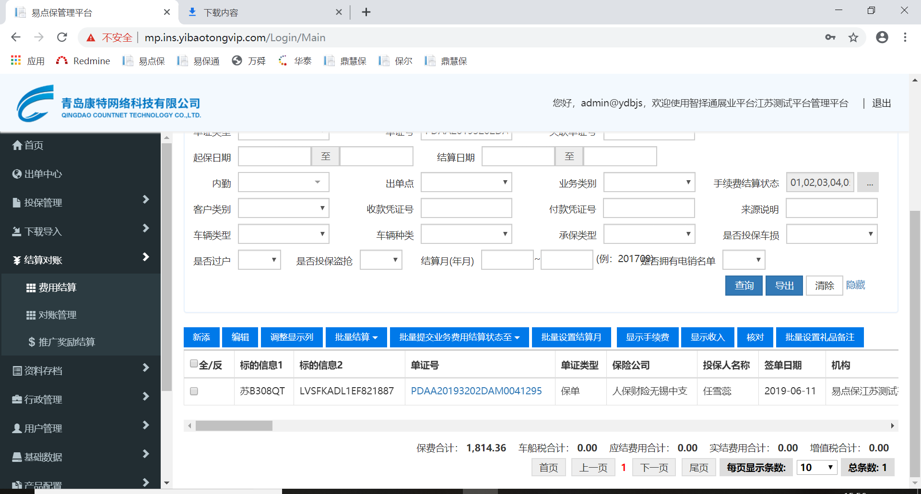Click the blue 查询 button
Viewport: 921px width, 494px height.
point(744,286)
